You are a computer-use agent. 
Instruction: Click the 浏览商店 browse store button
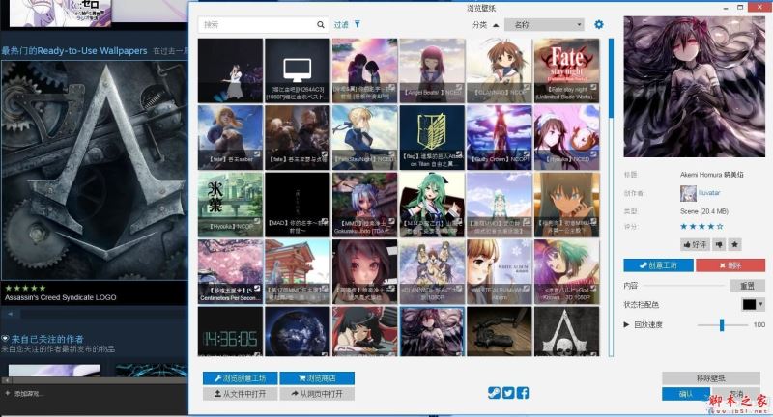pyautogui.click(x=317, y=378)
